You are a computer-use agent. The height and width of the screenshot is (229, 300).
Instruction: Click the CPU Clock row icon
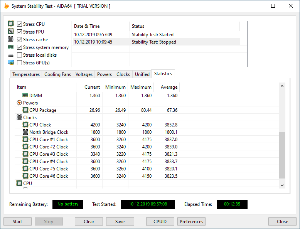[25, 125]
